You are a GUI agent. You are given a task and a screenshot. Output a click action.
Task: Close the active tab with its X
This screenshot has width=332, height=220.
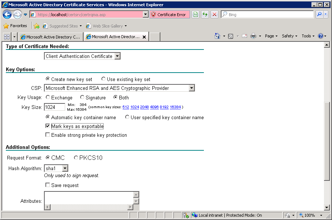(144, 37)
